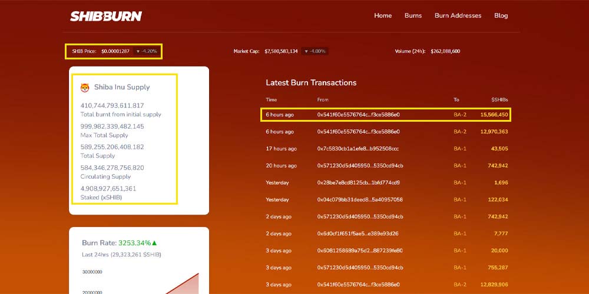The width and height of the screenshot is (589, 294).
Task: Click BA-2 in the 15,566,450 row
Action: pyautogui.click(x=460, y=115)
